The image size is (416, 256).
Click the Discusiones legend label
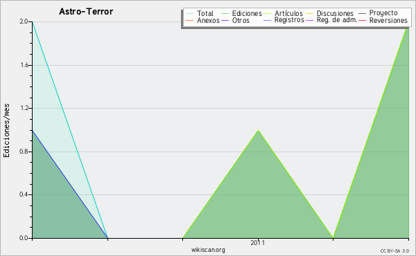[x=335, y=13]
